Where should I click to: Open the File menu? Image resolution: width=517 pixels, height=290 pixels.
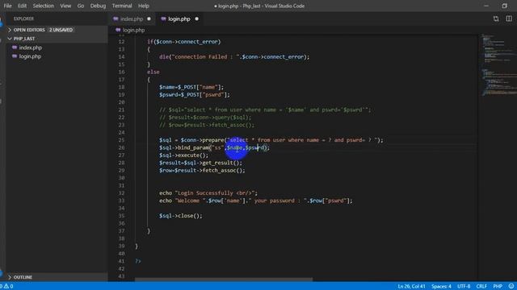click(x=7, y=6)
